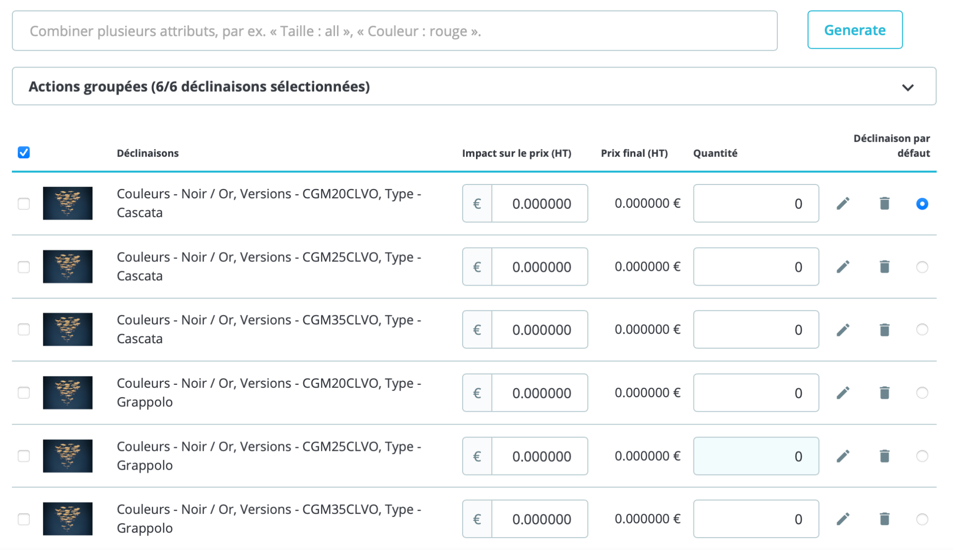Check the CGM20CLVO Grappolo row checkbox
Image resolution: width=953 pixels, height=550 pixels.
24,393
